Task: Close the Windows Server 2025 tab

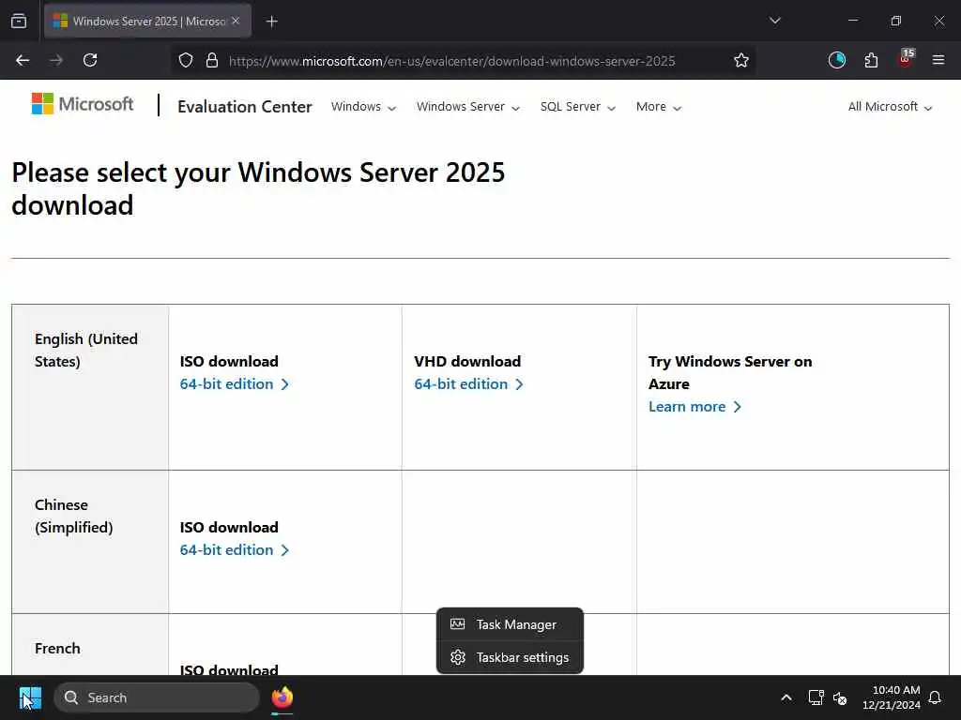Action: (236, 21)
